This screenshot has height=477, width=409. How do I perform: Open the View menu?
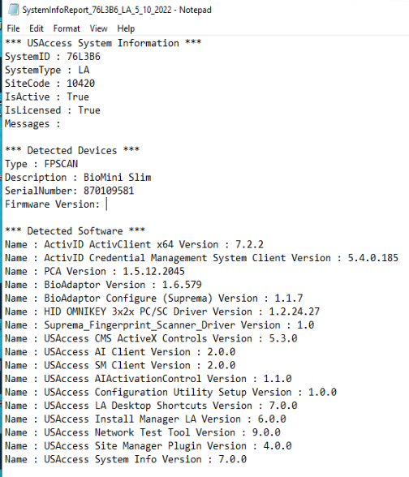click(99, 28)
